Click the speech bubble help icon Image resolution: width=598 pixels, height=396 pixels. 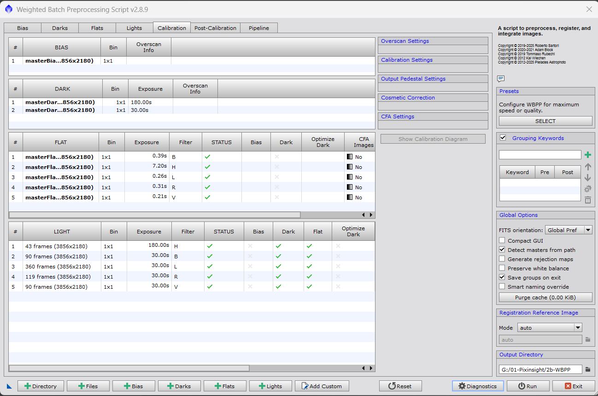(501, 79)
